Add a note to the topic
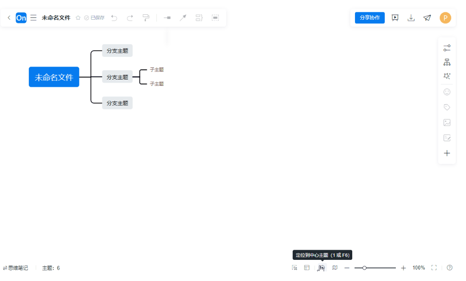The width and height of the screenshot is (466, 281). click(446, 138)
